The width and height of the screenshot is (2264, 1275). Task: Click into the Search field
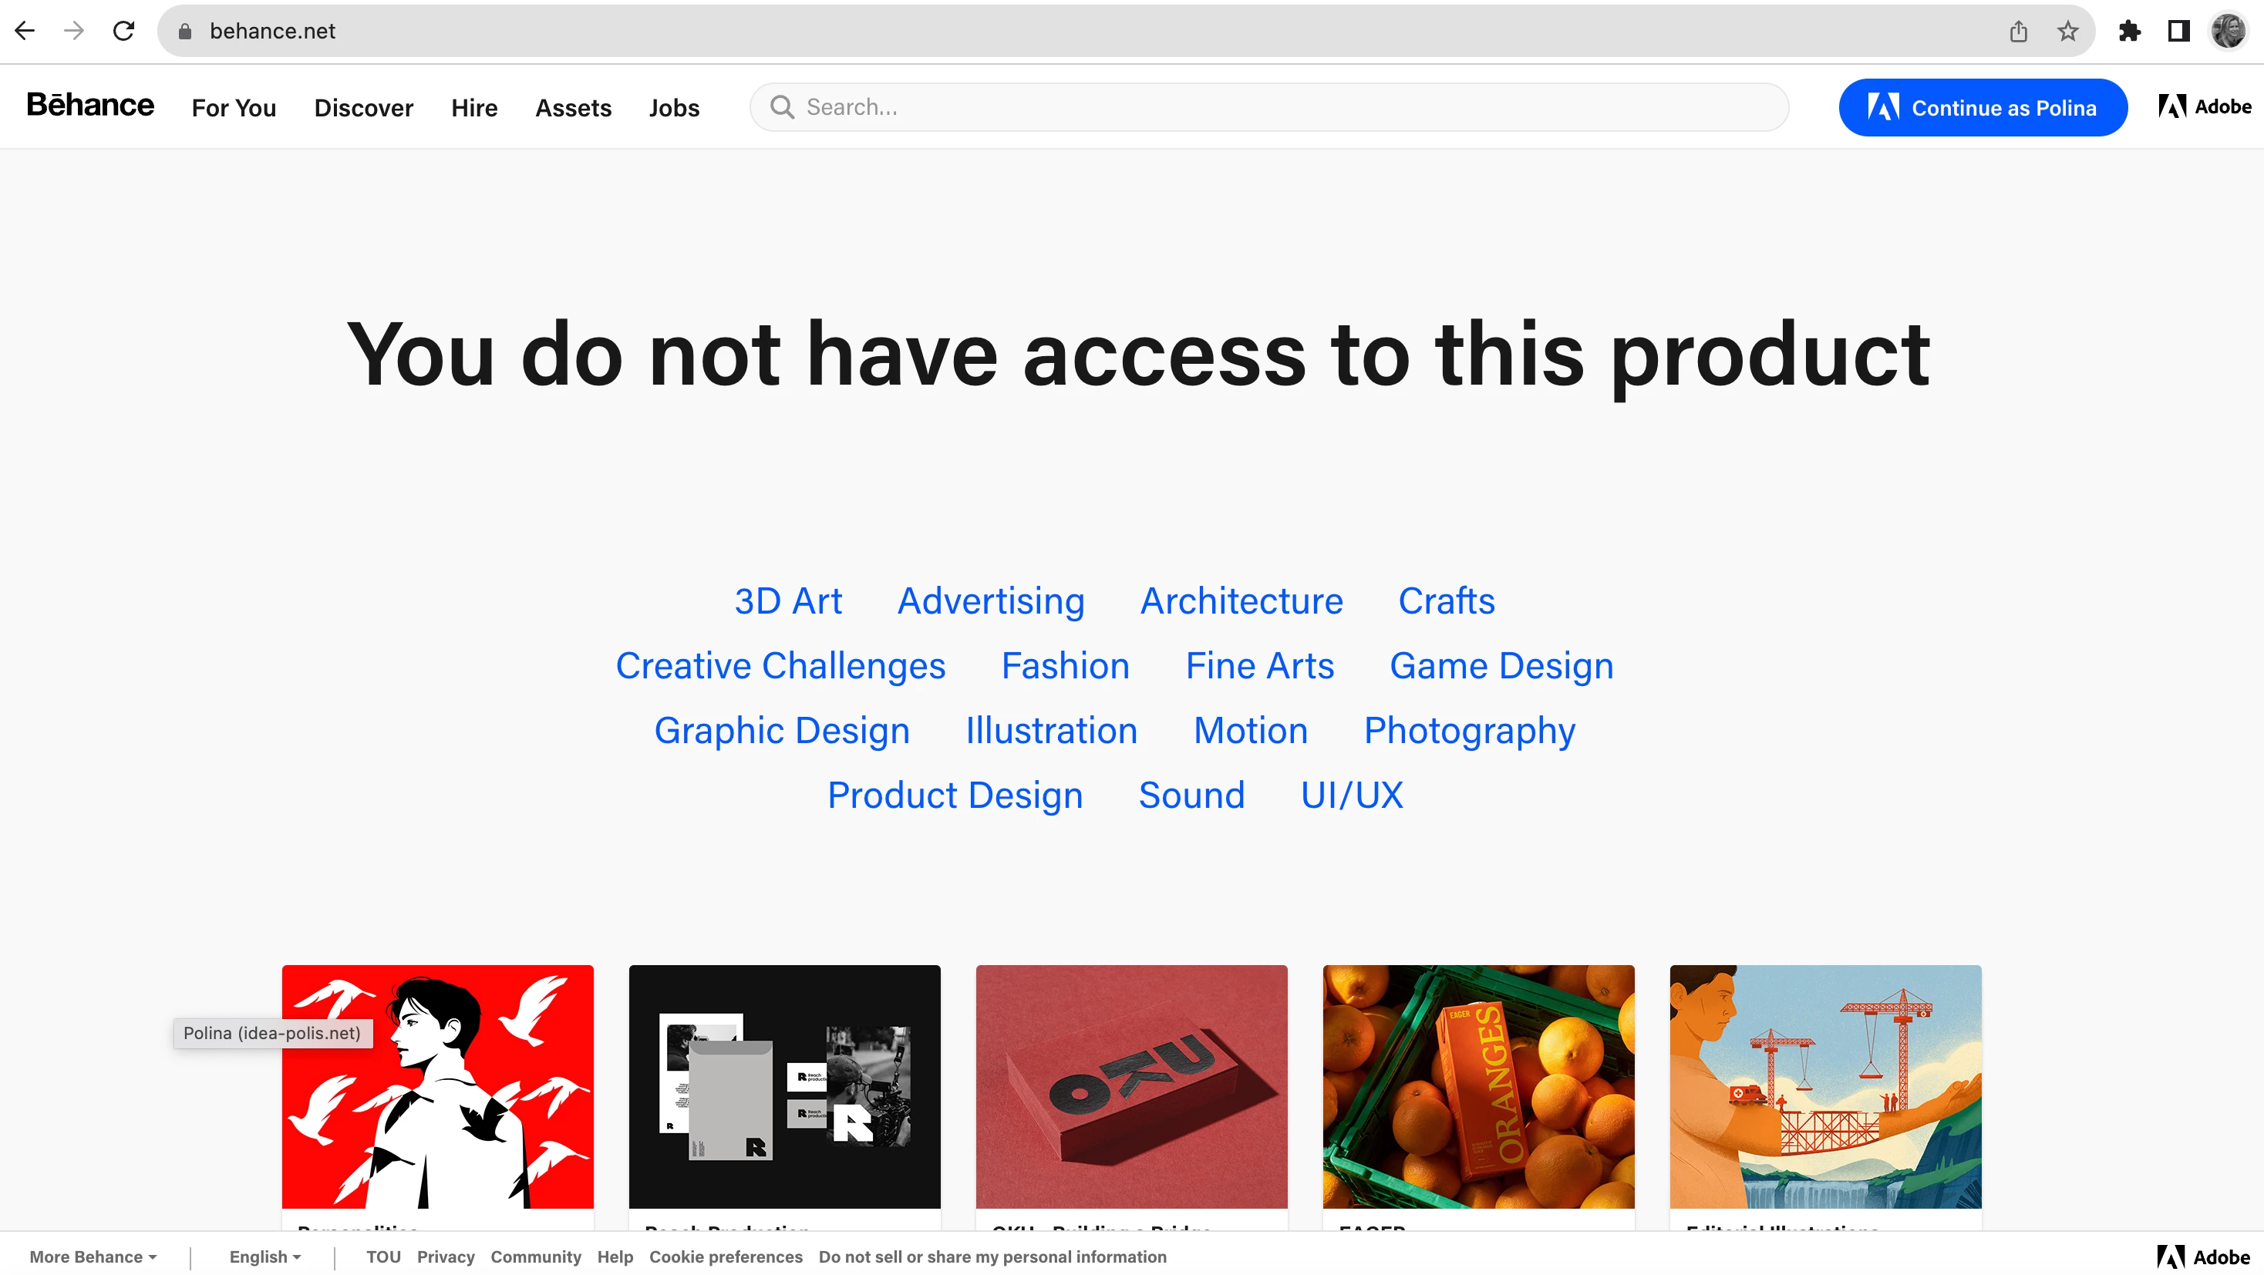[1268, 107]
